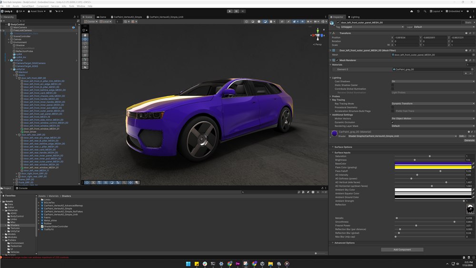Toggle the Mesh Renderer enabled checkbox
This screenshot has height=268, width=476.
click(337, 60)
